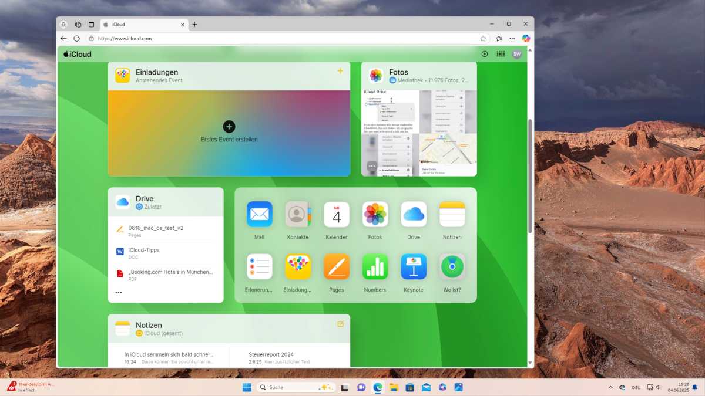Click the Windows Start button
This screenshot has width=705, height=396.
coord(247,387)
